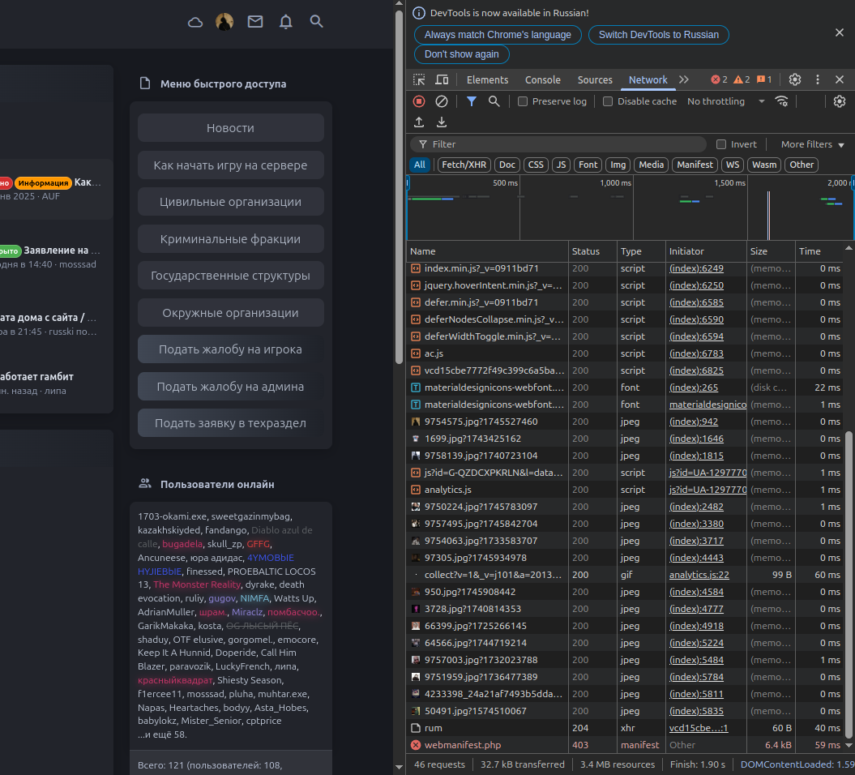The width and height of the screenshot is (855, 775).
Task: Stop recording network log
Action: coord(419,101)
